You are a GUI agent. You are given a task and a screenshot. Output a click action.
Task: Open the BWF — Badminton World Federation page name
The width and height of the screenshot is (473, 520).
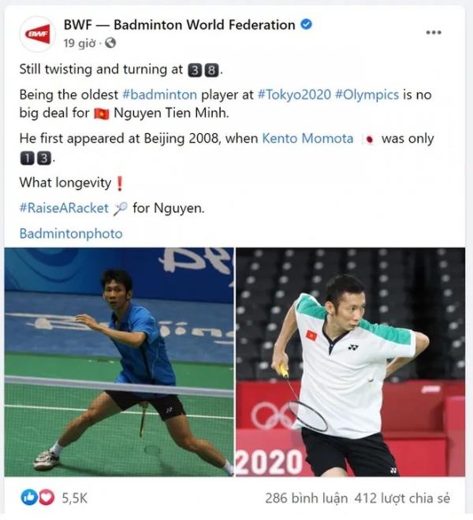[179, 25]
